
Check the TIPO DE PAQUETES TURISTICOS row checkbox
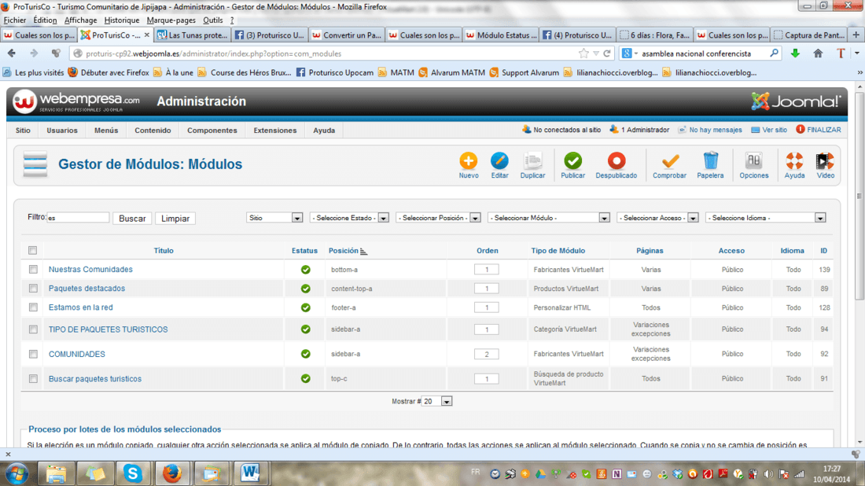pos(33,330)
